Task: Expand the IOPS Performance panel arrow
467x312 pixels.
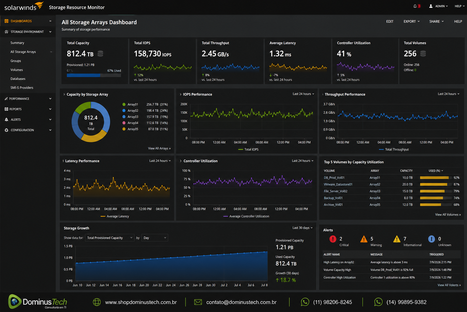Action: pos(180,94)
